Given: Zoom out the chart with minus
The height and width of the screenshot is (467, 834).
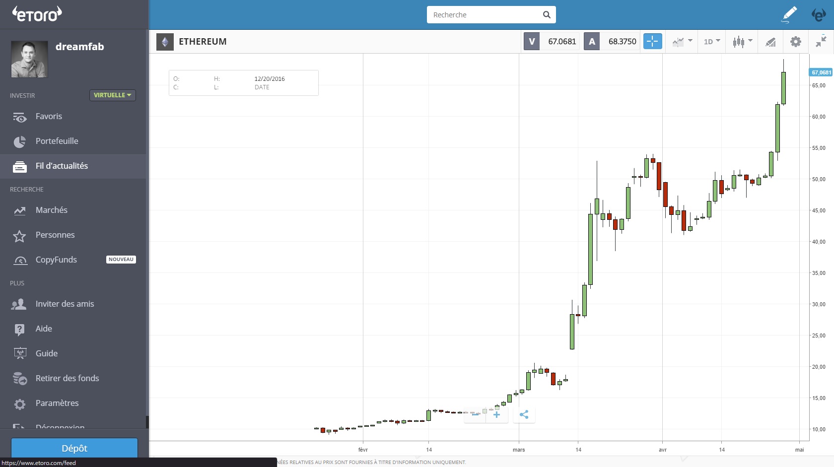Looking at the screenshot, I should [x=475, y=414].
